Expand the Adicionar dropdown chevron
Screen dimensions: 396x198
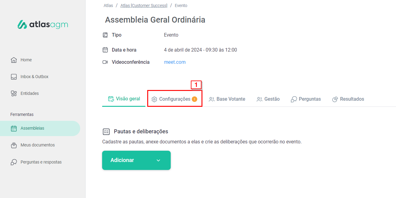coord(158,160)
